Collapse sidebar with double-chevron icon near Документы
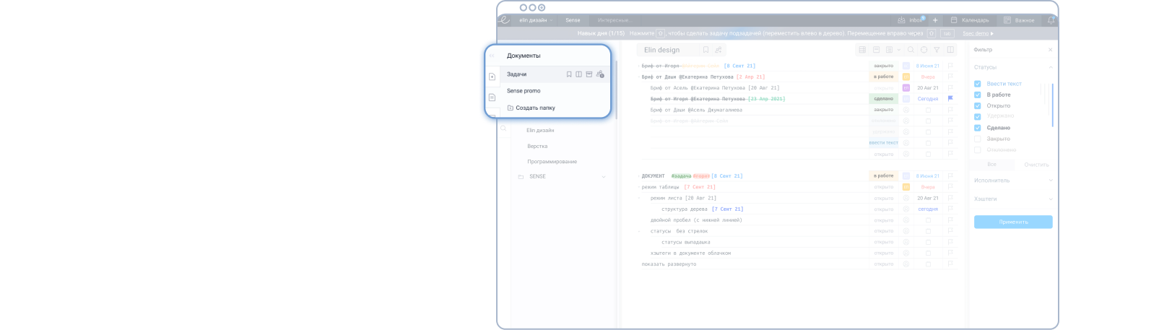The width and height of the screenshot is (1159, 330). tap(492, 56)
